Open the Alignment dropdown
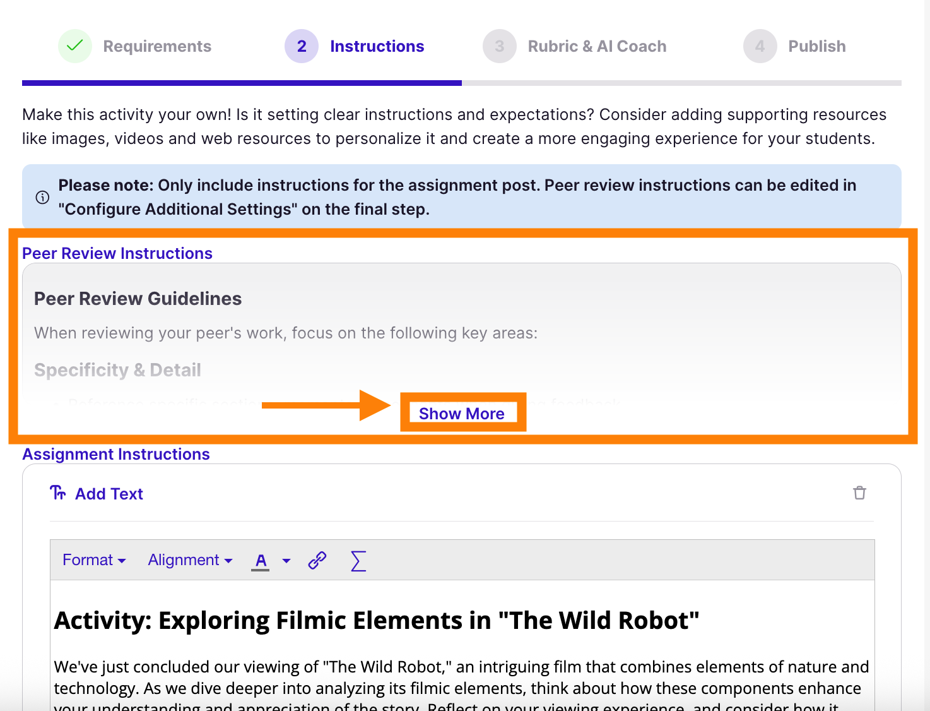This screenshot has height=711, width=930. coord(189,560)
